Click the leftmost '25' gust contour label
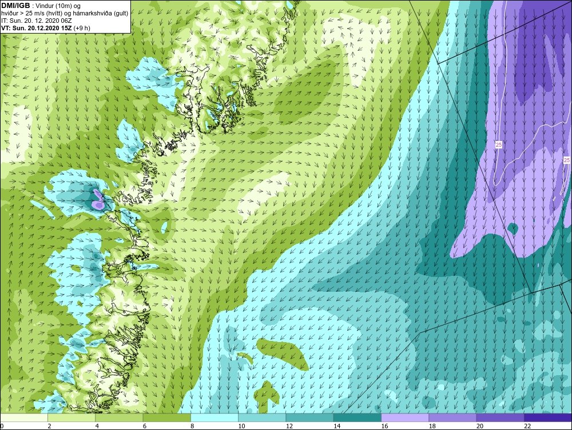 pos(499,145)
